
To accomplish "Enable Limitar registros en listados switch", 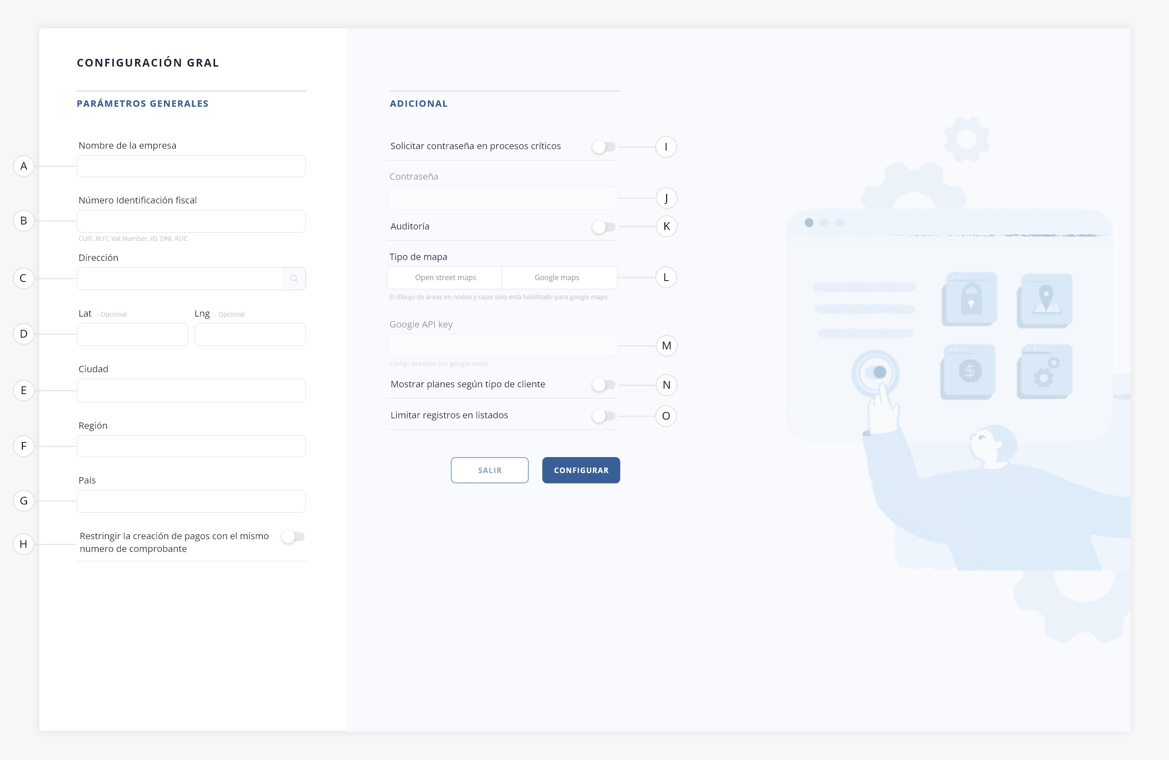I will coord(603,416).
